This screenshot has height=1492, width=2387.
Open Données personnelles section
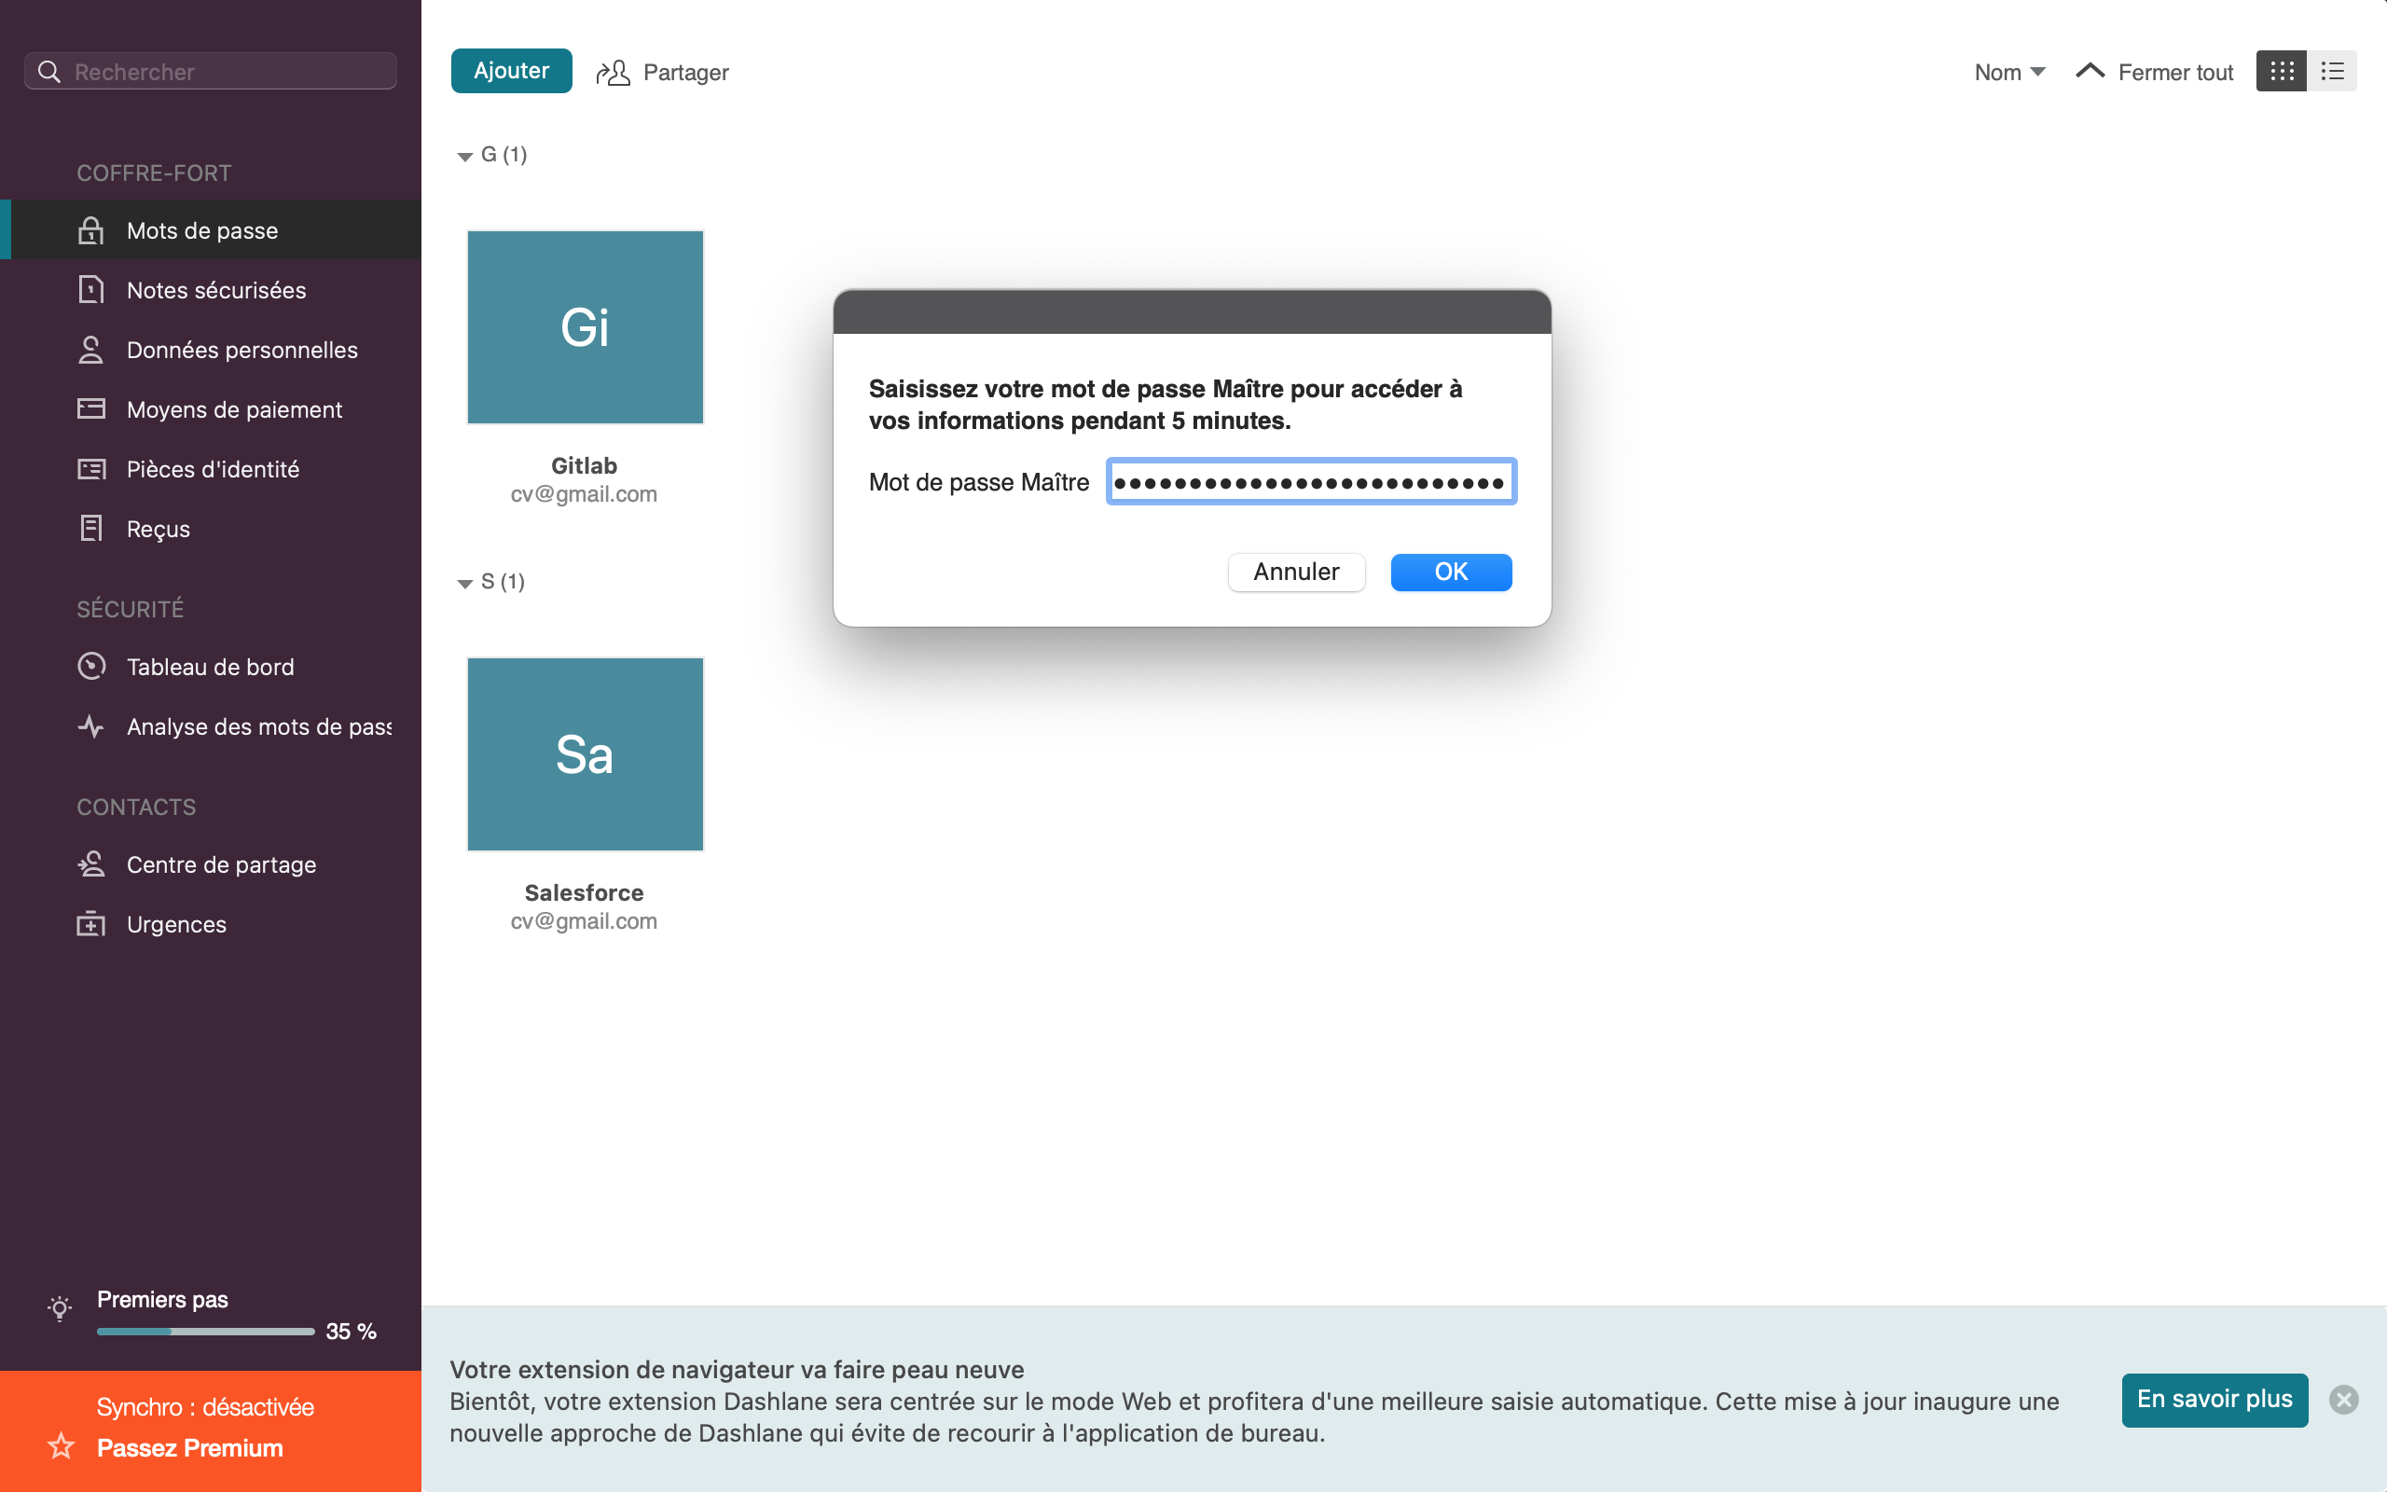(210, 350)
